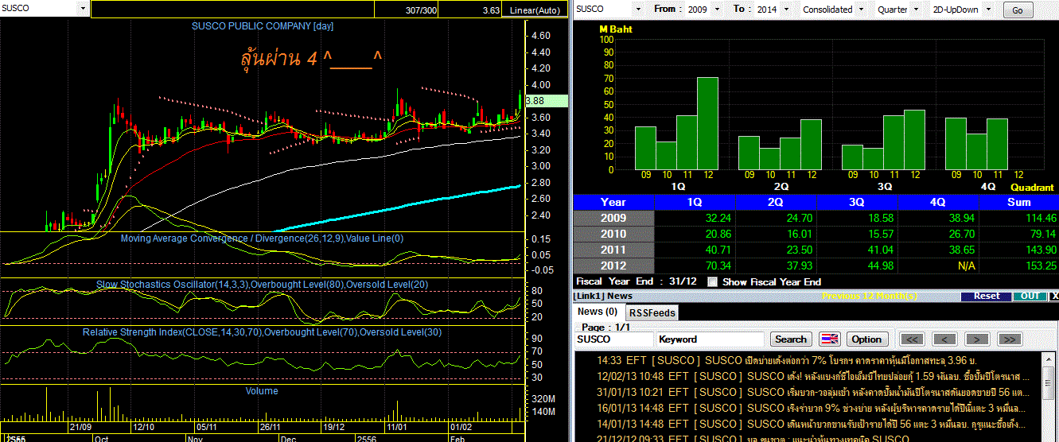
Task: Open the news Option button
Action: click(866, 339)
